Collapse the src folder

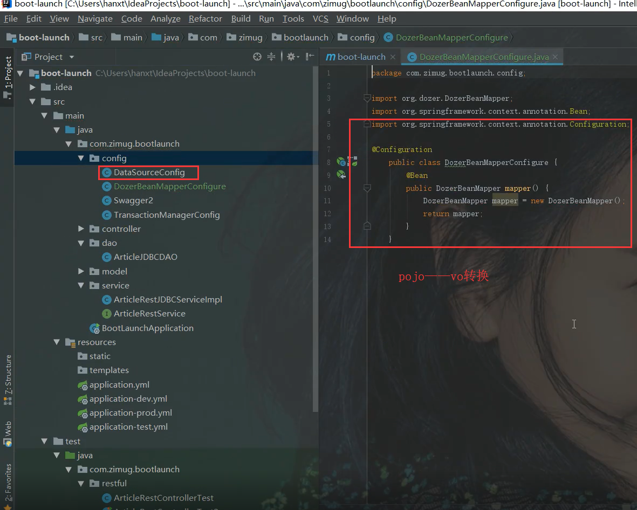pyautogui.click(x=32, y=101)
